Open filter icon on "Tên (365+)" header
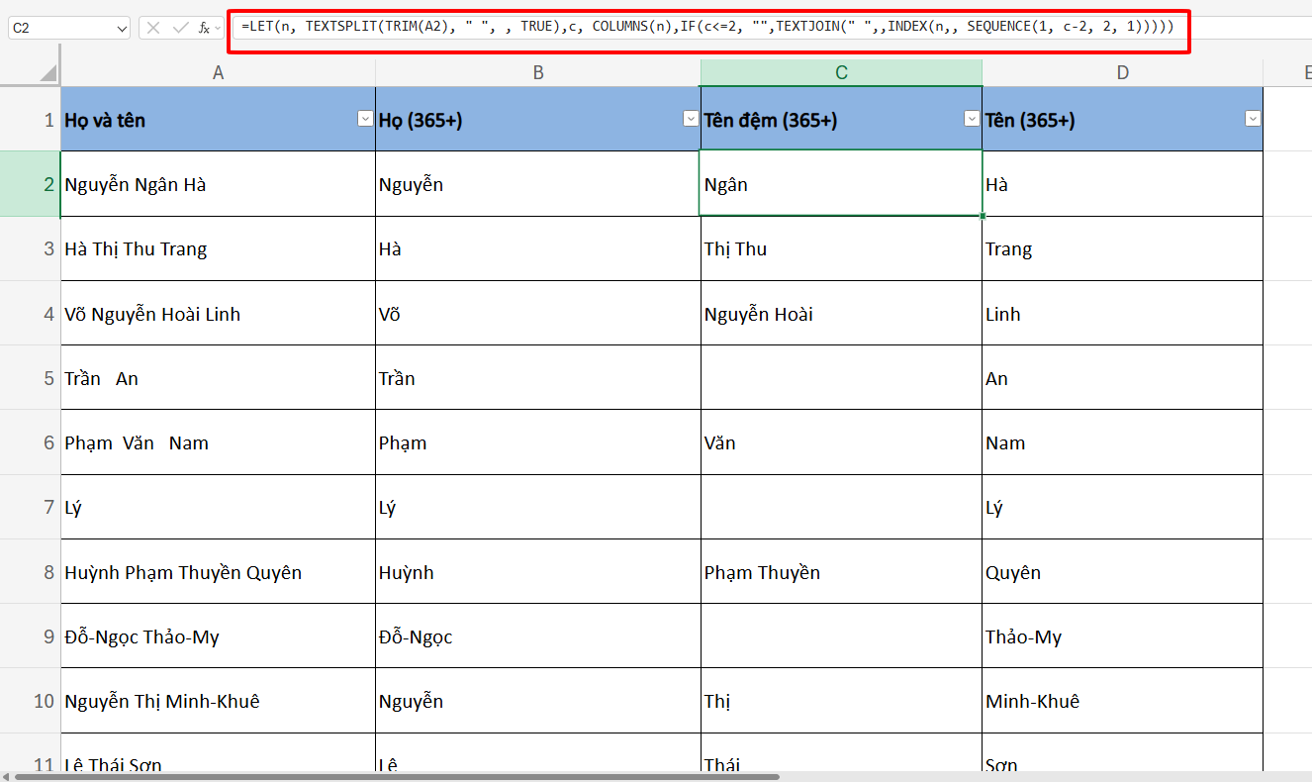Viewport: 1312px width, 782px height. (1251, 119)
